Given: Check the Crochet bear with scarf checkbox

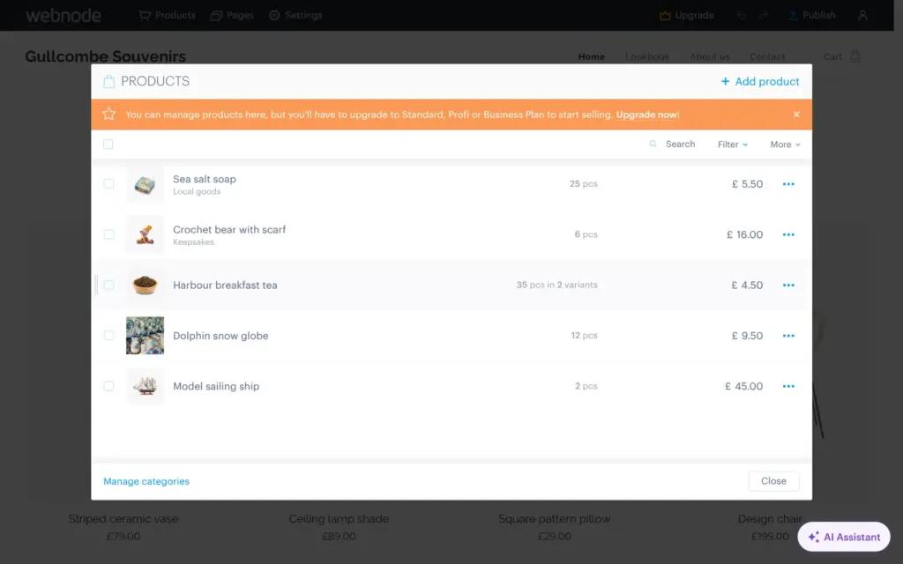Looking at the screenshot, I should click(108, 234).
